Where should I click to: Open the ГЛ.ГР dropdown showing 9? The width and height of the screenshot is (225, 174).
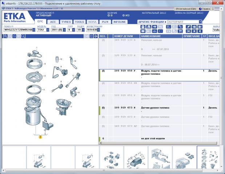74,30
